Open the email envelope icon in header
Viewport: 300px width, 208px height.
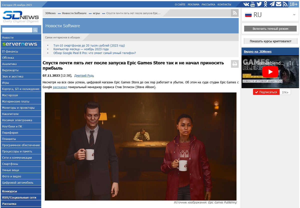[x=278, y=4]
